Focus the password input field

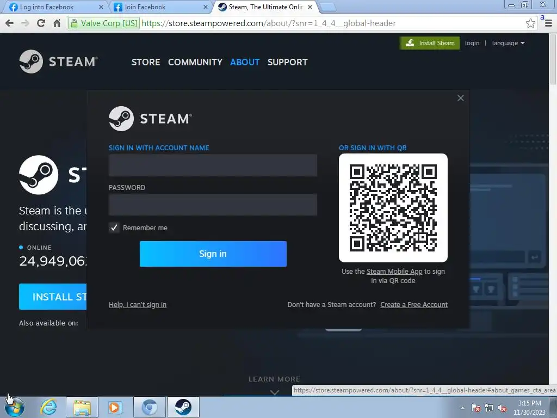point(213,205)
